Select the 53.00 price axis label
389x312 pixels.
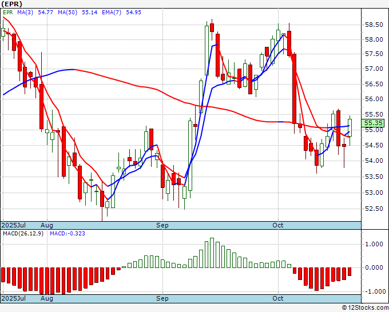[x=374, y=193]
